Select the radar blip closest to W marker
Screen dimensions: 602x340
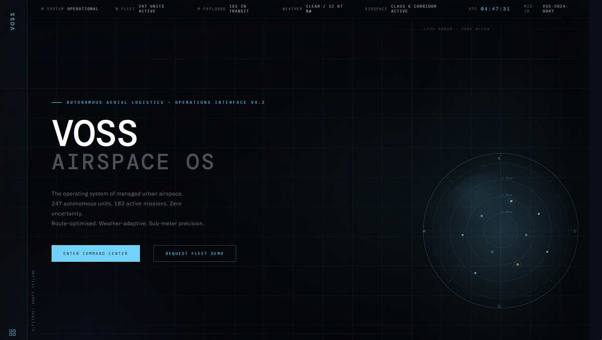[463, 235]
